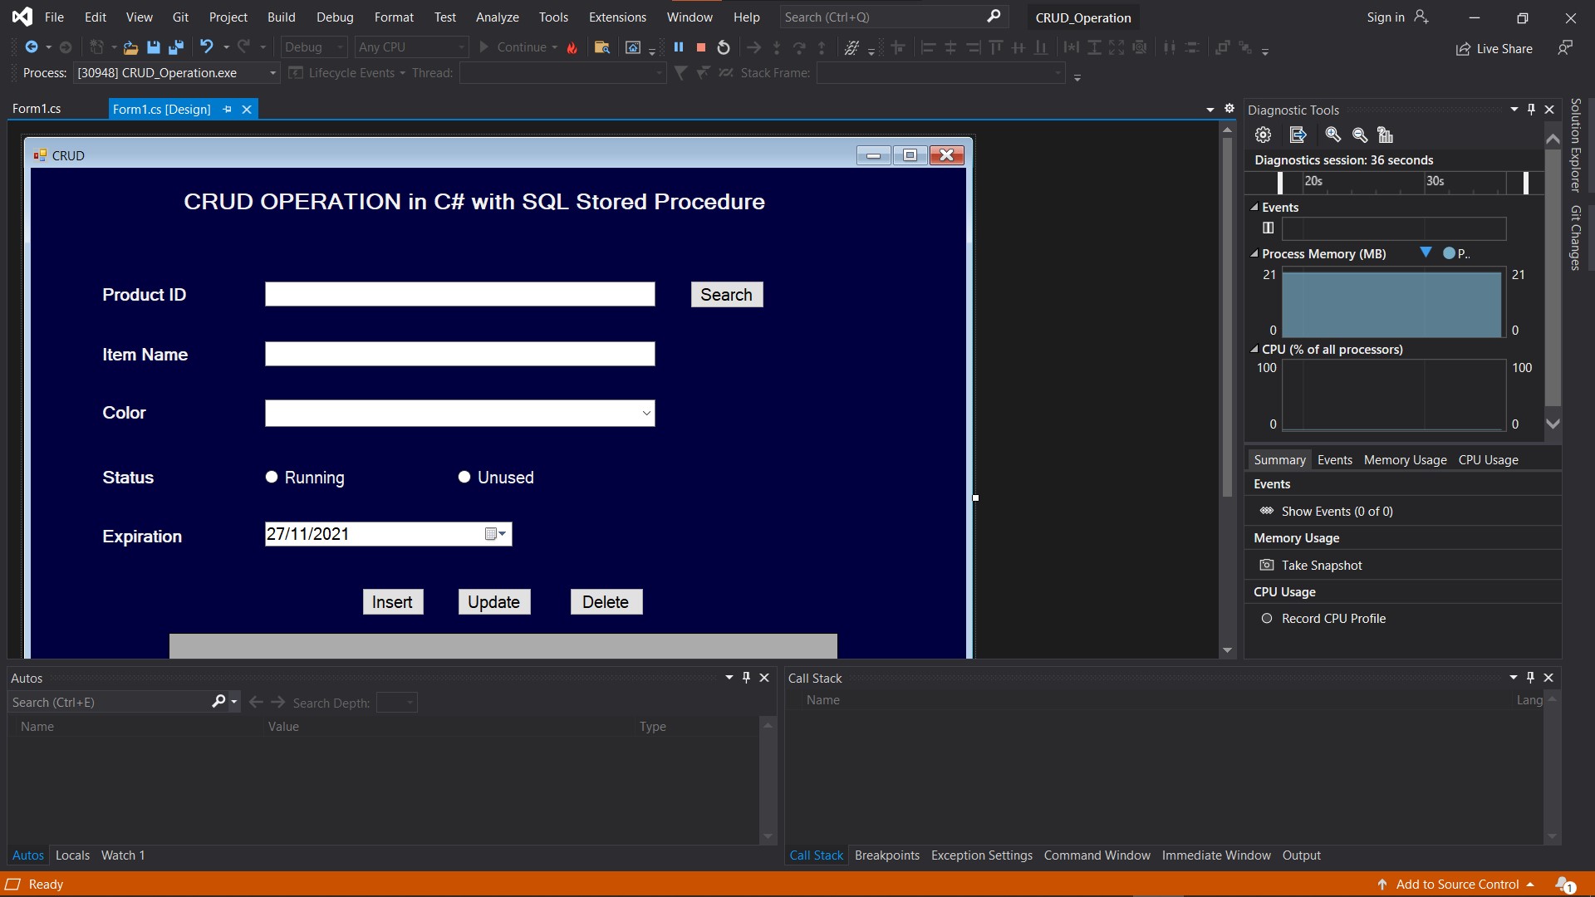1595x897 pixels.
Task: Open the Color combo box dropdown
Action: (646, 413)
